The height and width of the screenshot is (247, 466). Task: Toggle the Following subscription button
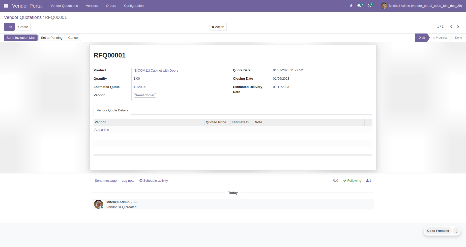tap(352, 181)
